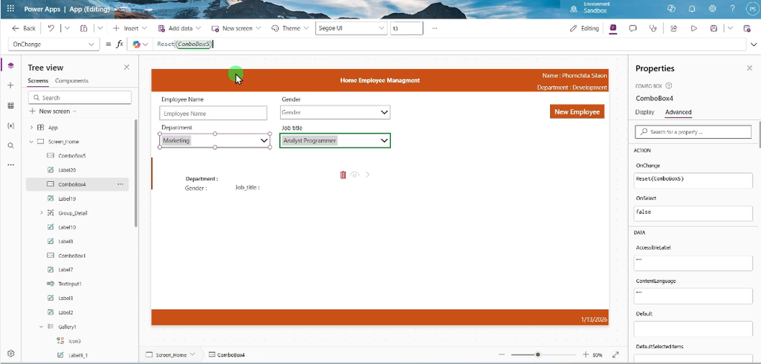Open the Add data menu

[180, 29]
